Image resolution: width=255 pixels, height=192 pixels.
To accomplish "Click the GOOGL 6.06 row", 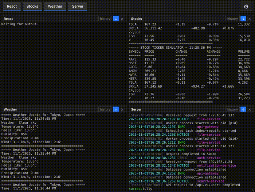I will [189, 67].
